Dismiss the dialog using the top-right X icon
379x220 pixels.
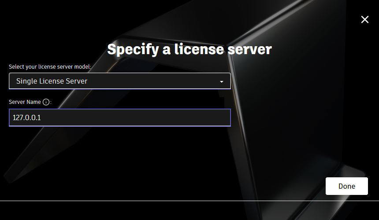(365, 19)
